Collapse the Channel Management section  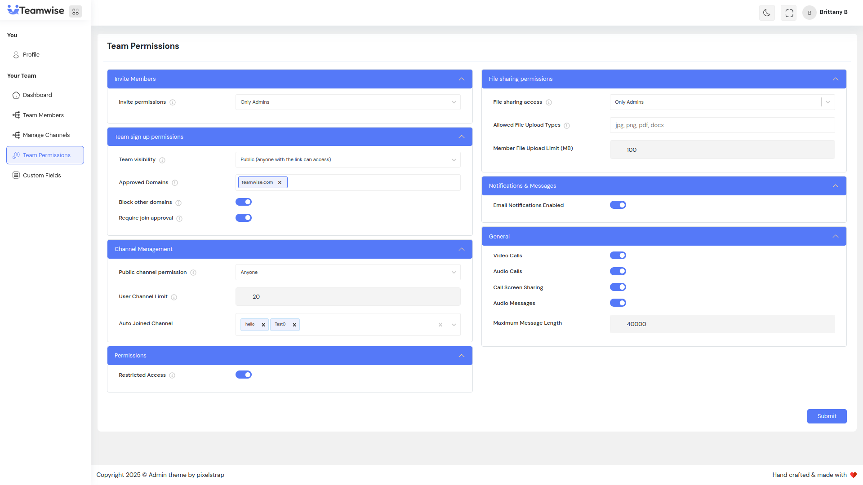coord(462,249)
